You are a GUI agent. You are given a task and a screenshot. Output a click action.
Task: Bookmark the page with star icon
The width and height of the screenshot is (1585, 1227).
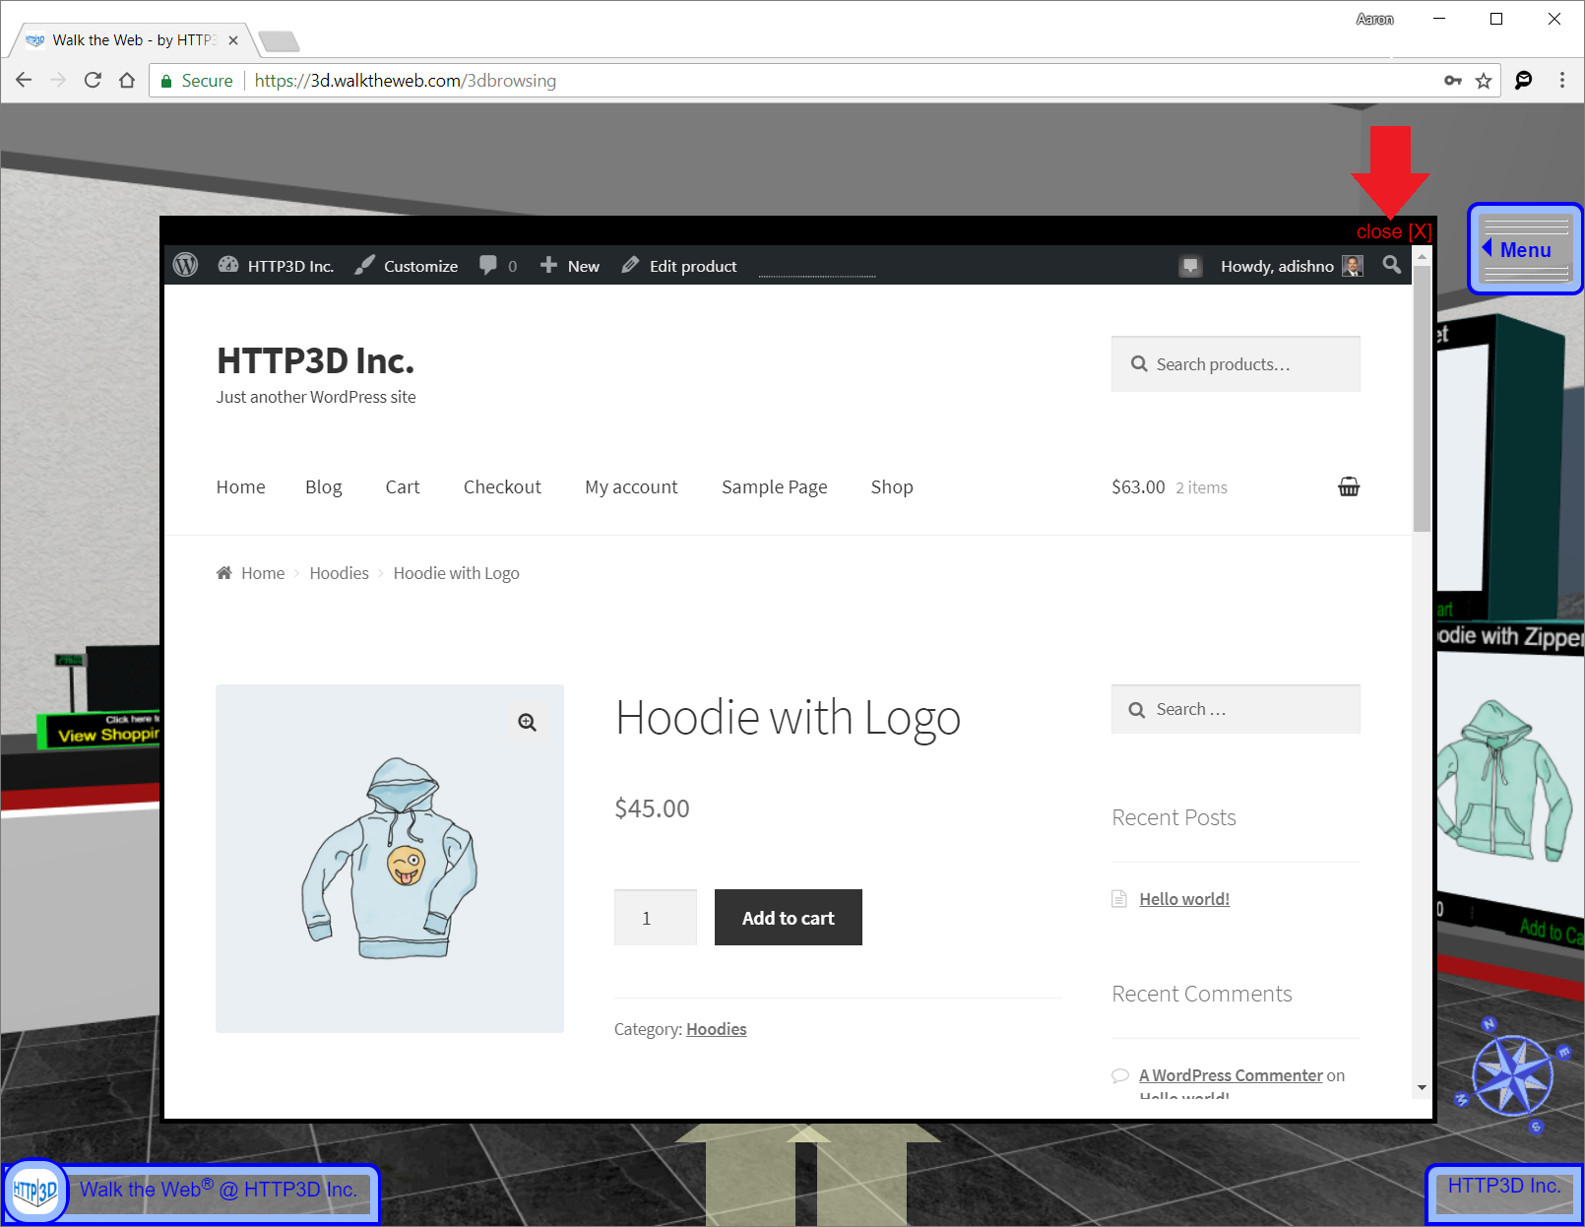pyautogui.click(x=1484, y=81)
